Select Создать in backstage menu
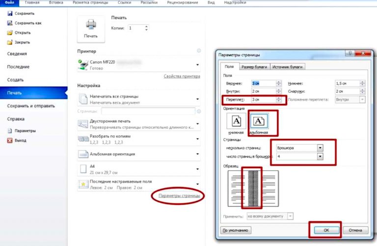 coord(15,80)
